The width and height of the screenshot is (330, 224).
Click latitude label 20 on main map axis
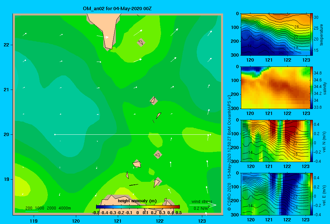[7, 134]
